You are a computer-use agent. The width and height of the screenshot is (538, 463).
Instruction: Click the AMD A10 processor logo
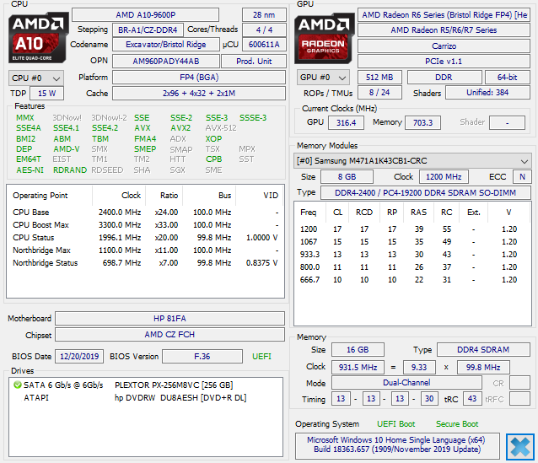click(38, 37)
